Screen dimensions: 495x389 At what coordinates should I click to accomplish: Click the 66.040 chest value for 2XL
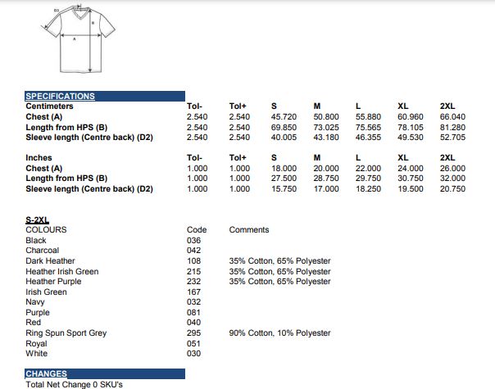click(x=452, y=117)
